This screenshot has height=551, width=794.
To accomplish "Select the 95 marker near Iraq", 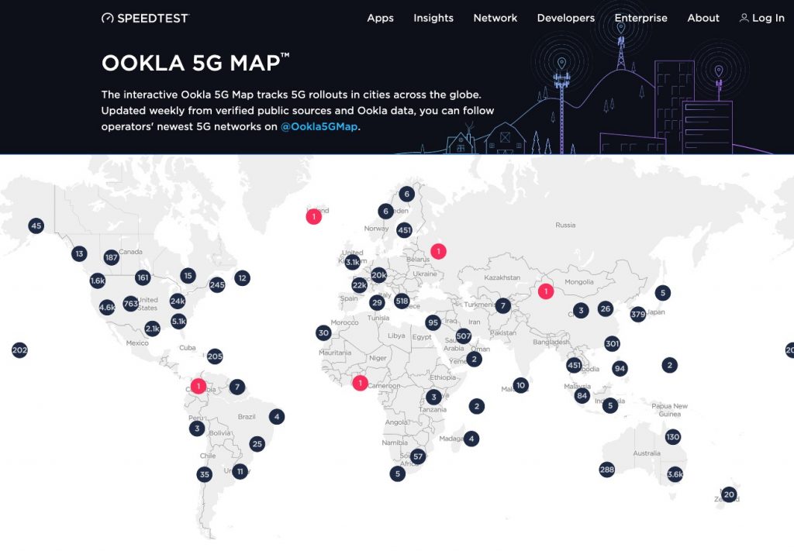I will [433, 323].
